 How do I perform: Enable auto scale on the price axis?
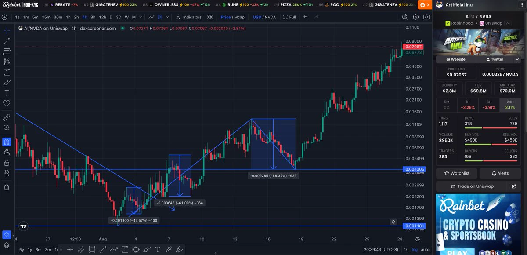[425, 250]
